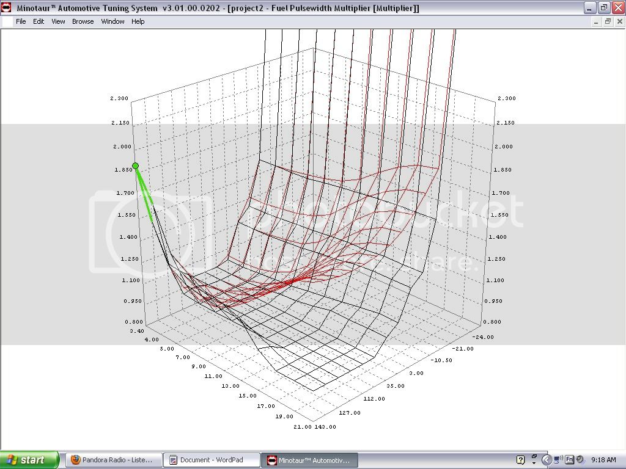Click the 17.00 axis label
The width and height of the screenshot is (626, 469).
(x=266, y=406)
